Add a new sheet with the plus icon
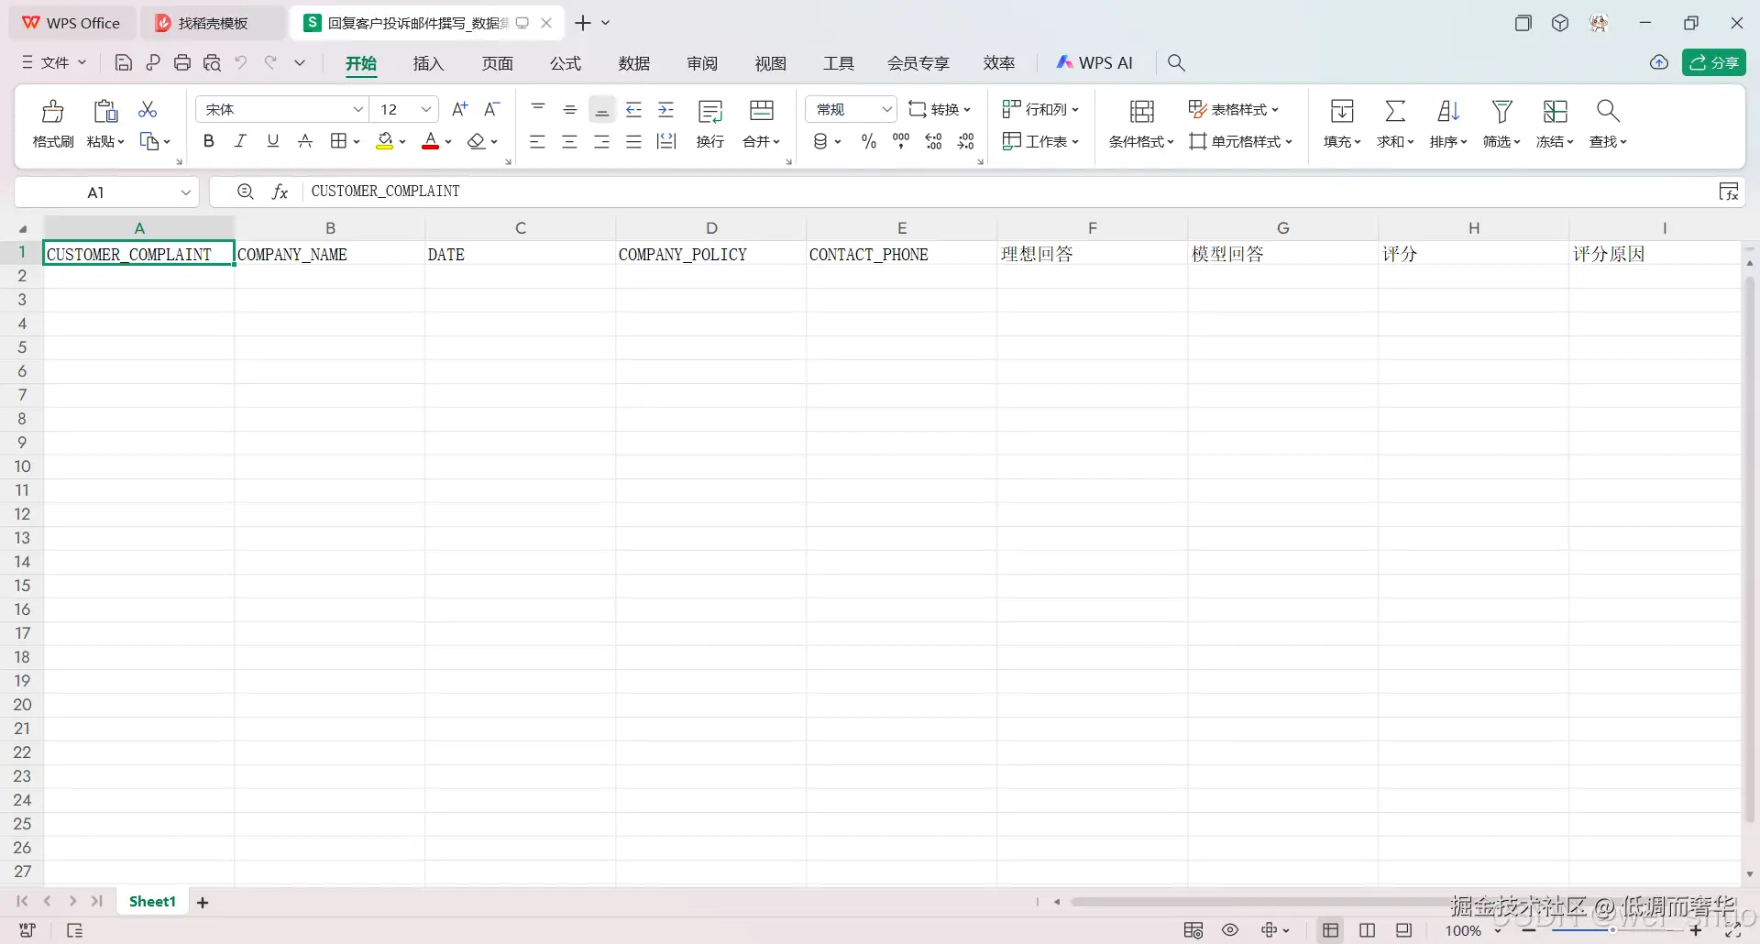The image size is (1760, 944). click(203, 903)
